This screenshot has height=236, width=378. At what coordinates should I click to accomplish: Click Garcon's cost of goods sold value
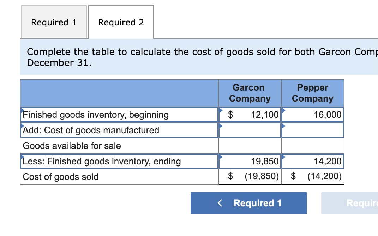tap(251, 177)
